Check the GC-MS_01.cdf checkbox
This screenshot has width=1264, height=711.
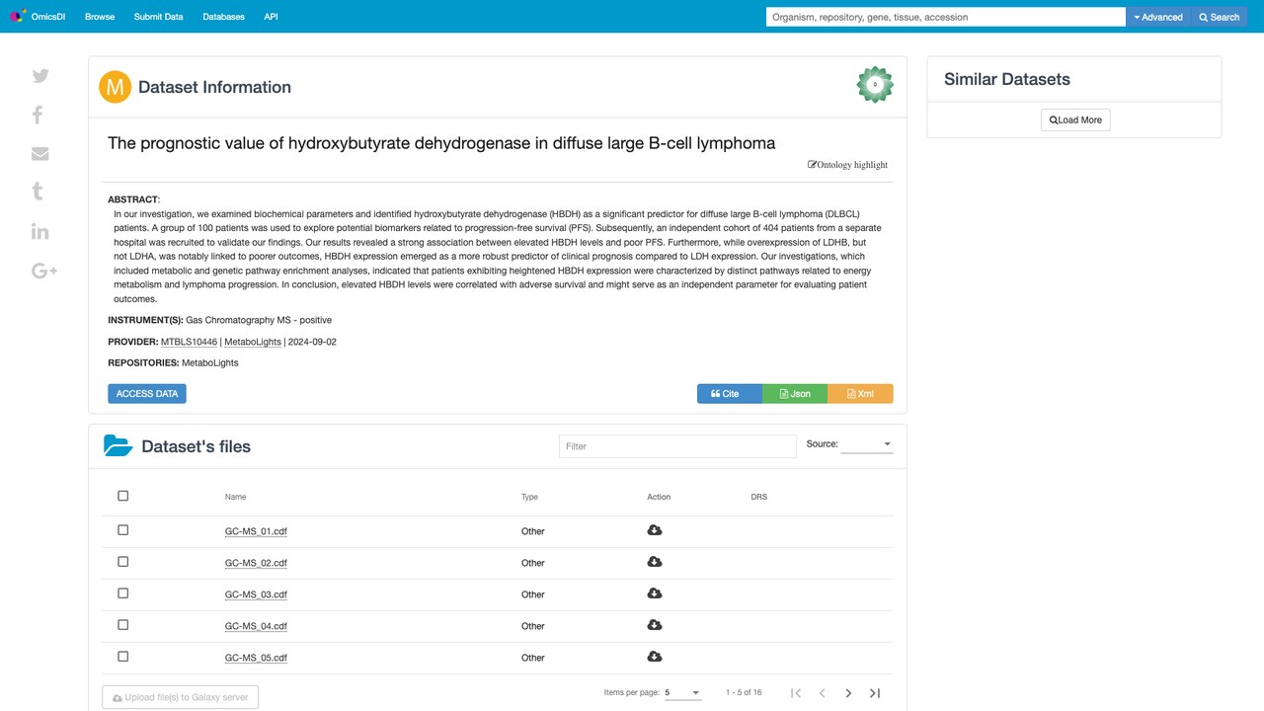click(x=123, y=530)
